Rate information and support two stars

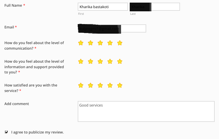coord(90,62)
